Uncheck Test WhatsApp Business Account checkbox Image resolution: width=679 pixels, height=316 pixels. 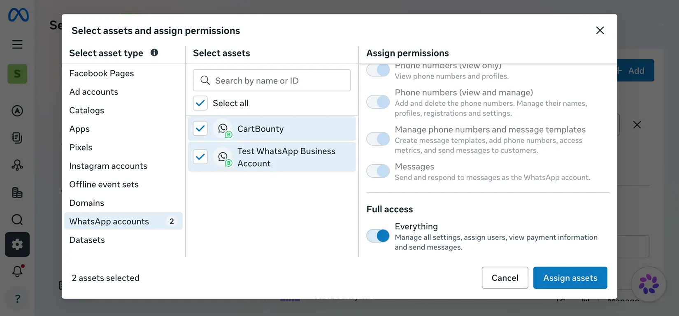pos(200,157)
